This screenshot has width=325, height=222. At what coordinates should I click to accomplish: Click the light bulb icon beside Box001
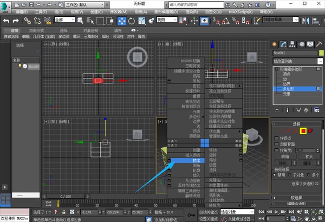tap(21, 66)
